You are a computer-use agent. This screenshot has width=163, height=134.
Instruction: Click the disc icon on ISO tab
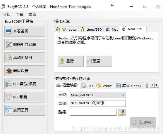pyautogui.click(x=83, y=86)
